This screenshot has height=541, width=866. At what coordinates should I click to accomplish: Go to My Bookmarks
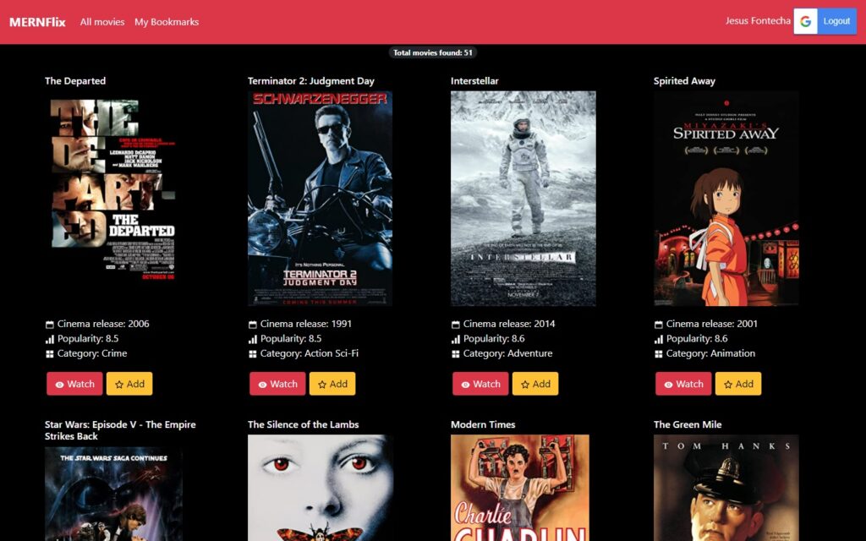click(167, 22)
